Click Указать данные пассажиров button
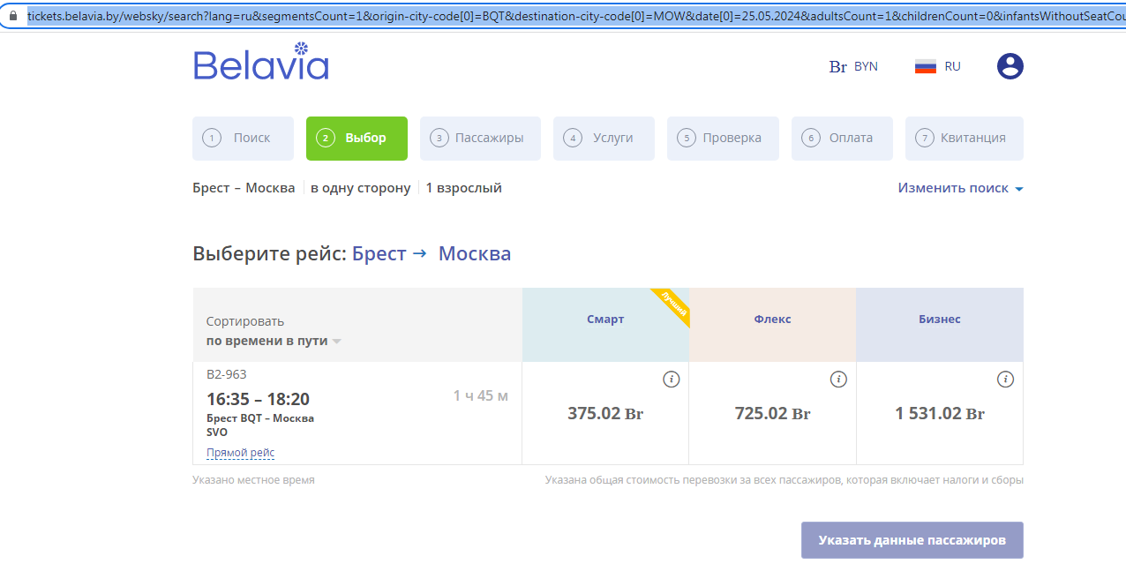 [912, 540]
